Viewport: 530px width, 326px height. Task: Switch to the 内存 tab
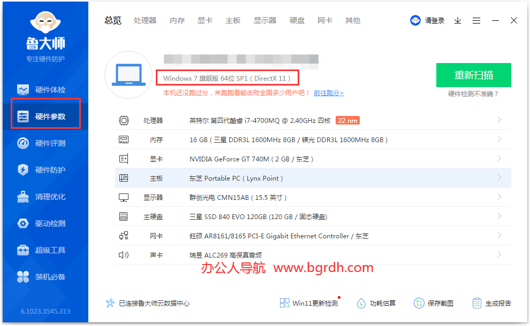pyautogui.click(x=177, y=20)
